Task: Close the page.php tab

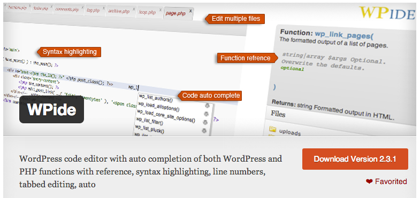Action: tap(190, 11)
